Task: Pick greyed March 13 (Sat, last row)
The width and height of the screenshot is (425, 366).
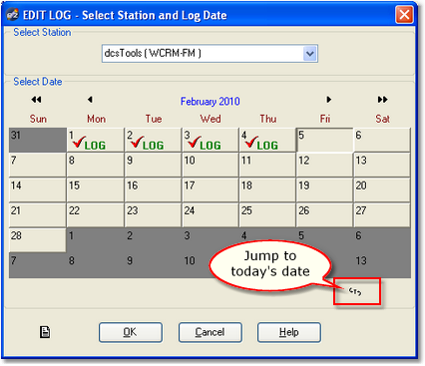Action: coord(382,265)
